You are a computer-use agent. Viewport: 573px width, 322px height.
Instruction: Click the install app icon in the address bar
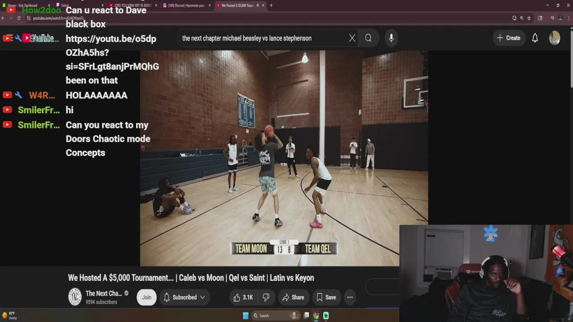pyautogui.click(x=514, y=18)
